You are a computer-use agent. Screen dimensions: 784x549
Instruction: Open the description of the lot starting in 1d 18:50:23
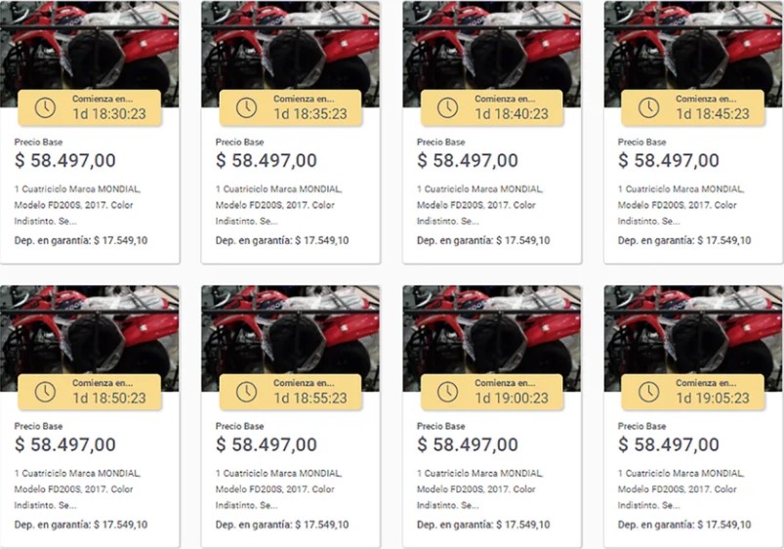pos(77,489)
